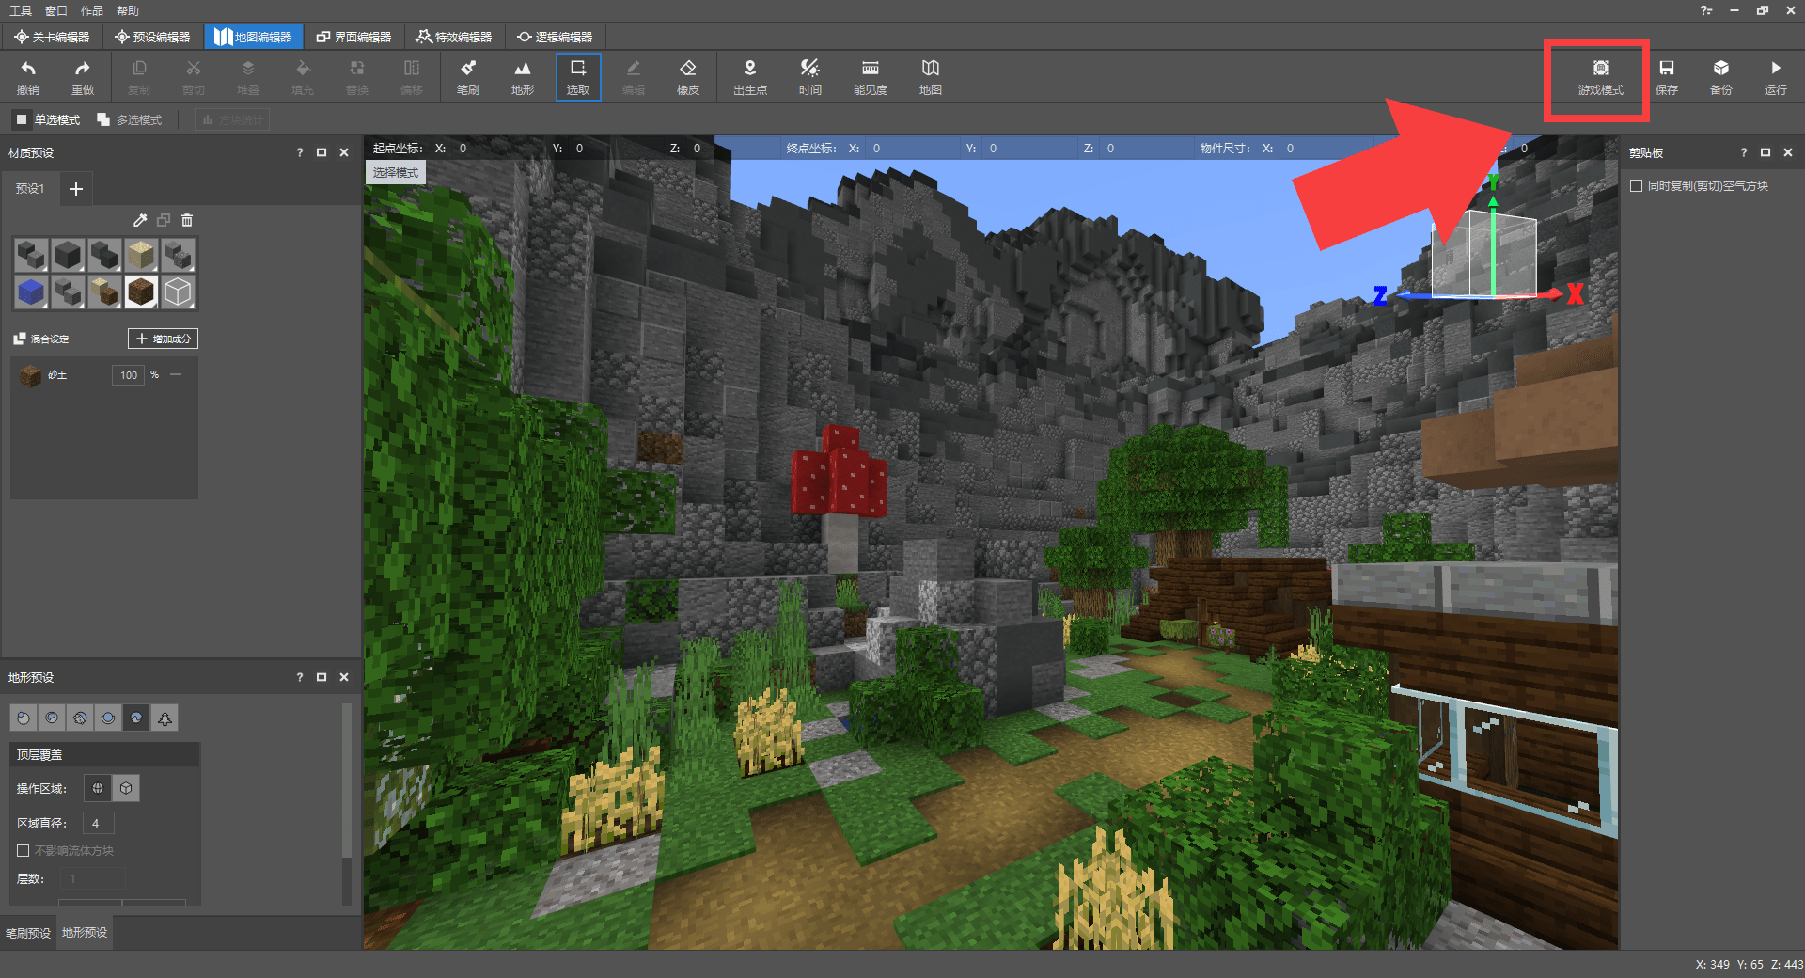Viewport: 1805px width, 978px height.
Task: Select the fourth terrain preset icon
Action: point(108,718)
